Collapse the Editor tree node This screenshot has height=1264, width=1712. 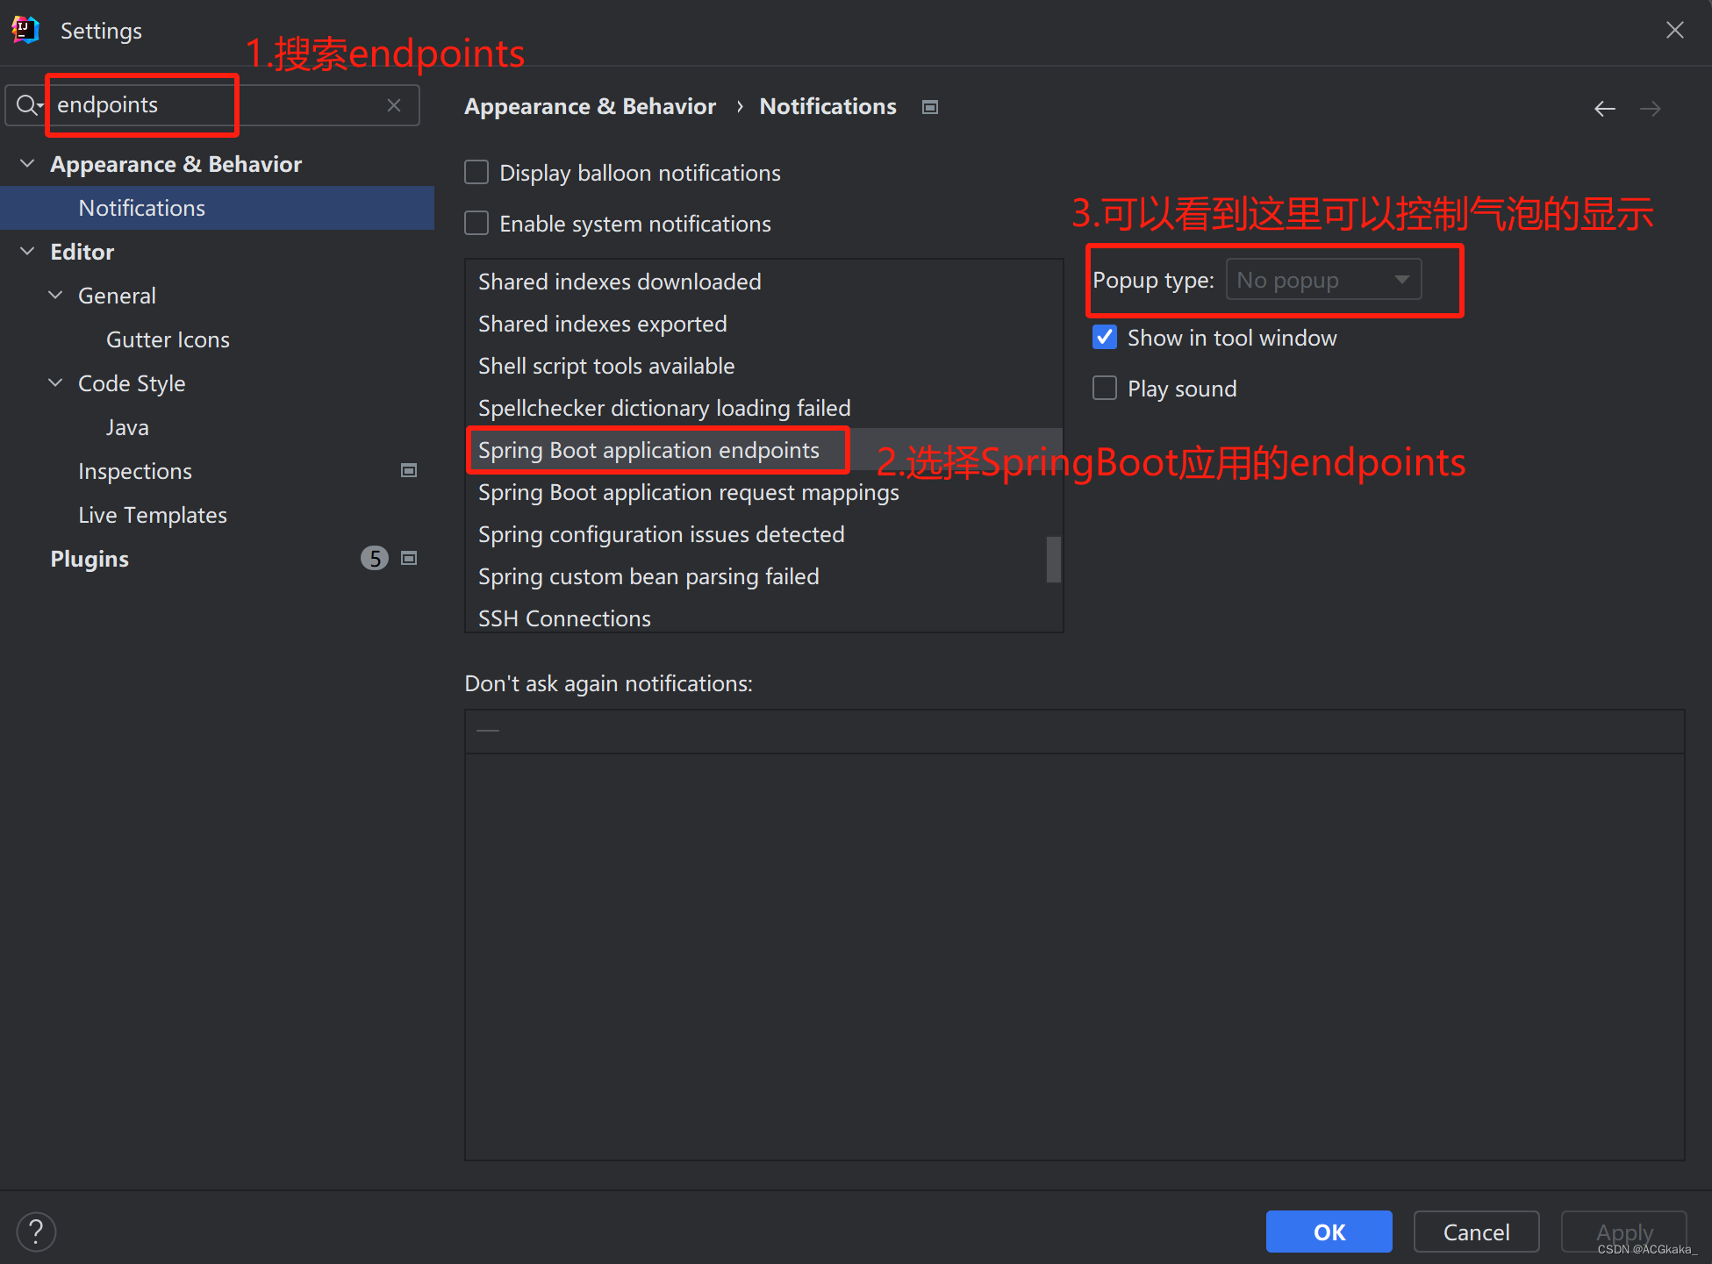(27, 252)
